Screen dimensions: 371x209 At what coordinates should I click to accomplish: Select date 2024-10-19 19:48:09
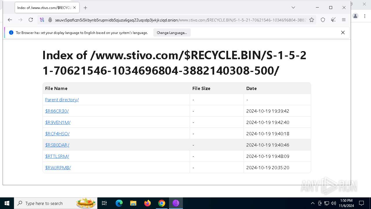coord(268,156)
